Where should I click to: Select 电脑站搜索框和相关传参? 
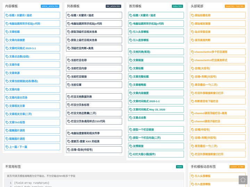tap(94, 133)
